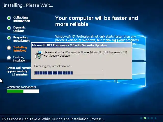The height and width of the screenshot is (122, 163).
Task: Click the Registering components green progress bar
Action: [23, 91]
